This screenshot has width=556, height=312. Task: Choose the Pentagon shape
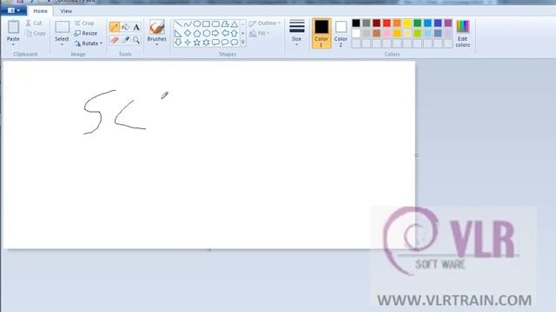197,33
